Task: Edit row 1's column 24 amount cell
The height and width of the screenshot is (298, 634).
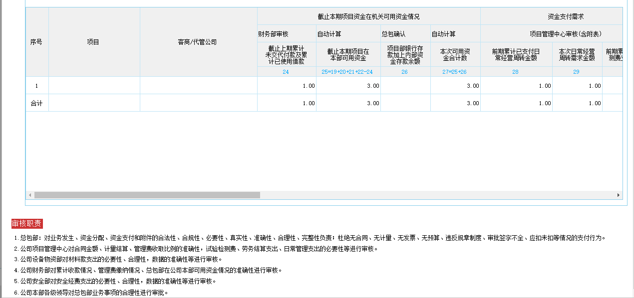Action: (287, 86)
